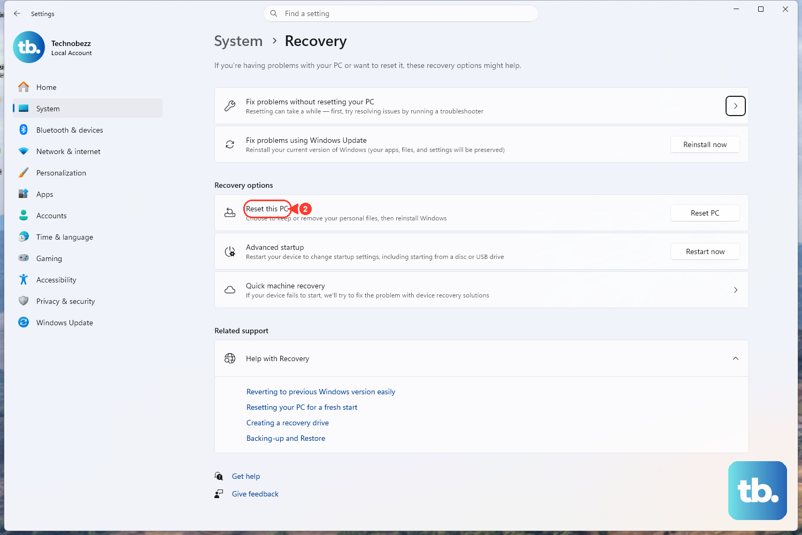Click the Technobezz Local Account name
Image resolution: width=802 pixels, height=535 pixels.
[72, 48]
